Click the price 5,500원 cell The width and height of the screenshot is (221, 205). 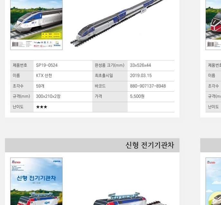tap(151, 96)
